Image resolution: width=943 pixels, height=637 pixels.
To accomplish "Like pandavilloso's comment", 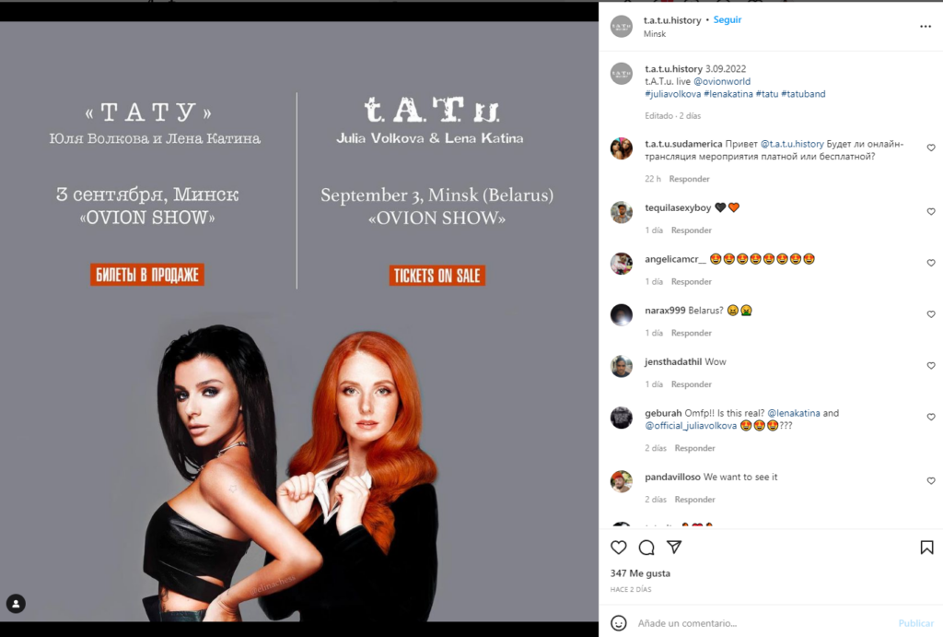I will (x=931, y=480).
